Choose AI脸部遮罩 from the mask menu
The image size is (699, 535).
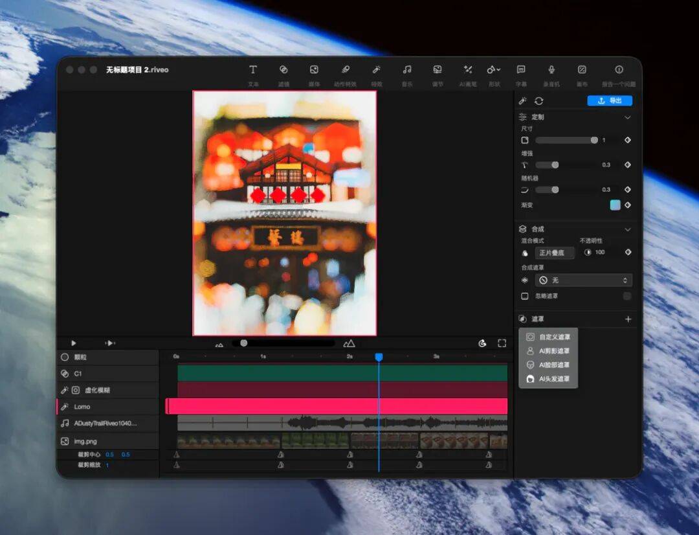point(554,365)
